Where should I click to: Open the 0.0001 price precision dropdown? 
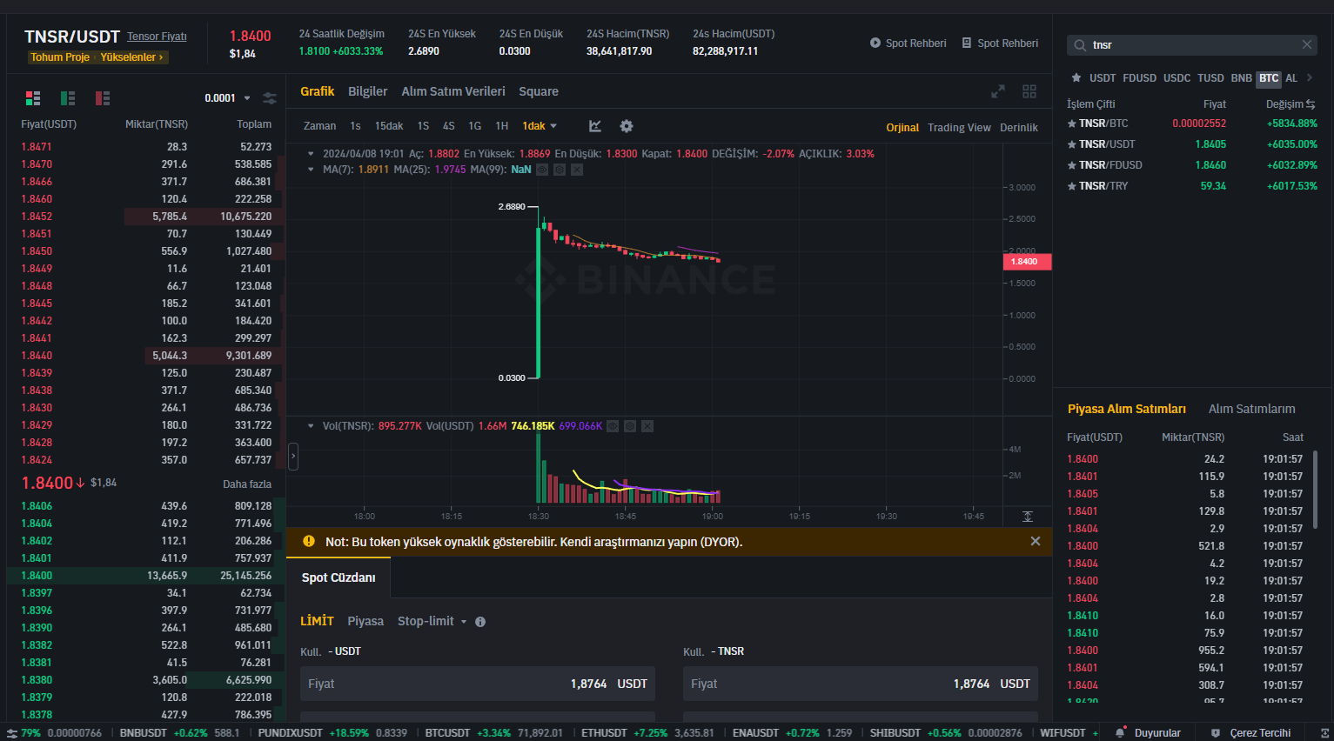pos(228,98)
